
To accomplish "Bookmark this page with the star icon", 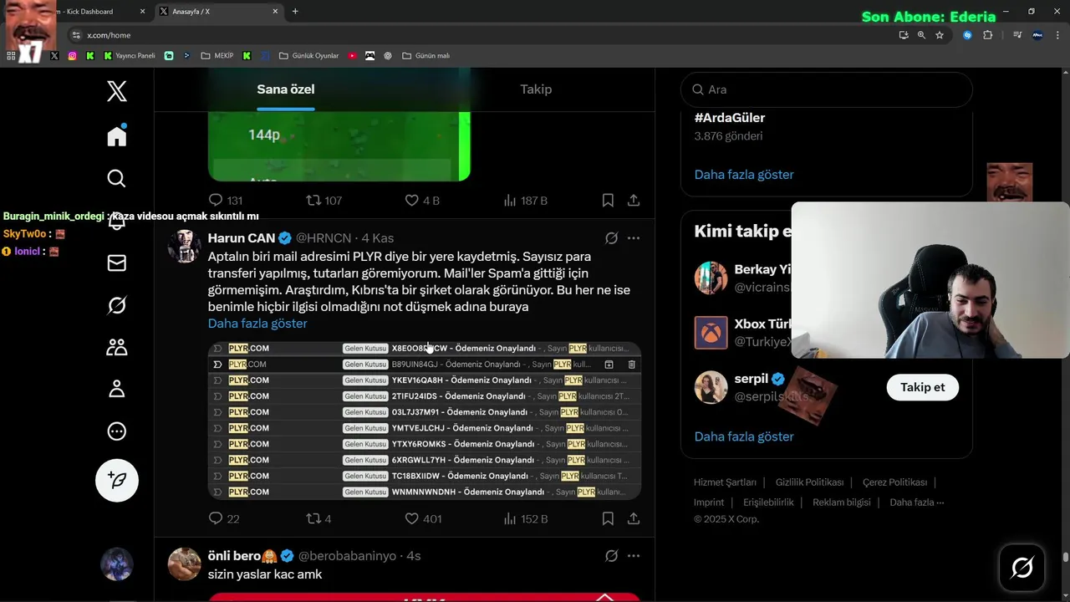I will click(940, 35).
